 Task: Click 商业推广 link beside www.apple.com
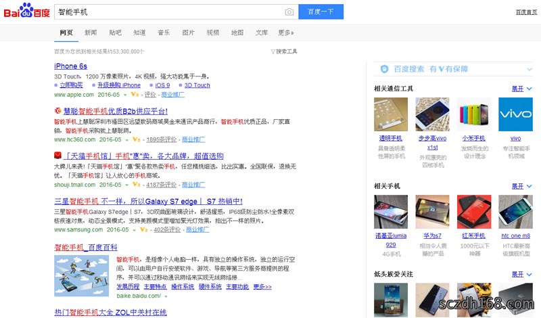pos(173,94)
